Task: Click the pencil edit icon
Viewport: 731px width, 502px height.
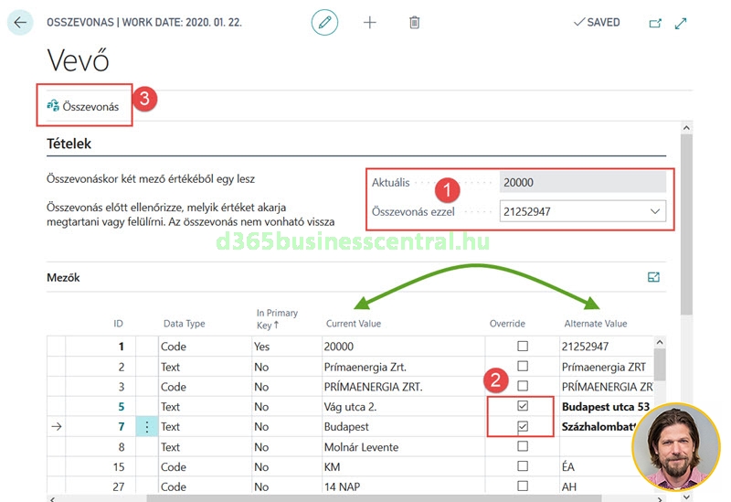Action: (324, 22)
